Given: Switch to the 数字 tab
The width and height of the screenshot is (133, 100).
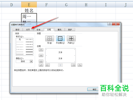Looking at the screenshot, I should 18,30.
